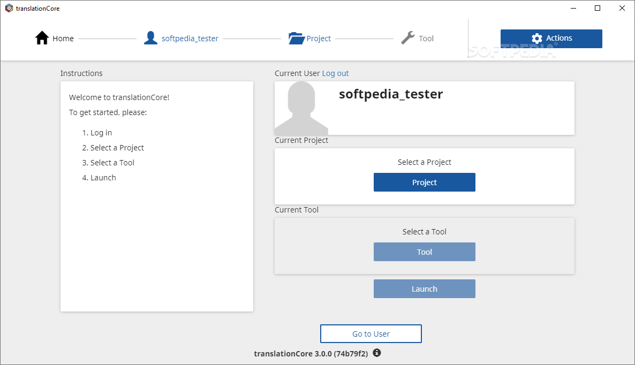The width and height of the screenshot is (635, 365).
Task: Click the 'To get started, please:' text
Action: click(108, 112)
